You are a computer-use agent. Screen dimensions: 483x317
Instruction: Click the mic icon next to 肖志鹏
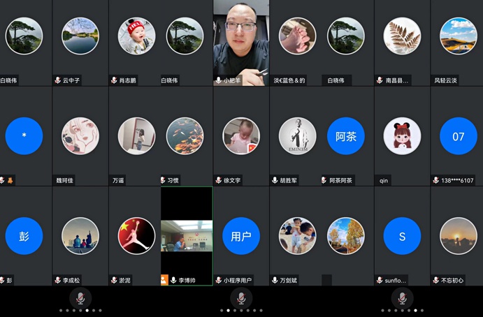tap(114, 81)
